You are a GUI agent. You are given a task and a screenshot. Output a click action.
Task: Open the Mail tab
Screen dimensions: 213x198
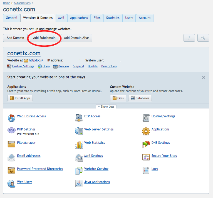[x=61, y=18]
